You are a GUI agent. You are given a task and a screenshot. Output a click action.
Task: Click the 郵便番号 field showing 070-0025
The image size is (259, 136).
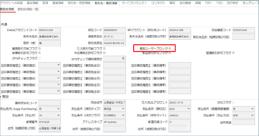tap(50, 122)
